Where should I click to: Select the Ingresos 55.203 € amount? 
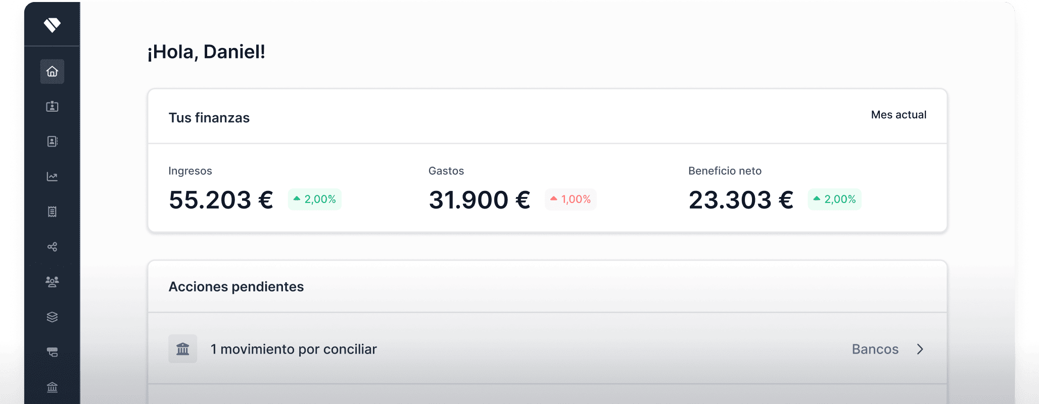[221, 200]
